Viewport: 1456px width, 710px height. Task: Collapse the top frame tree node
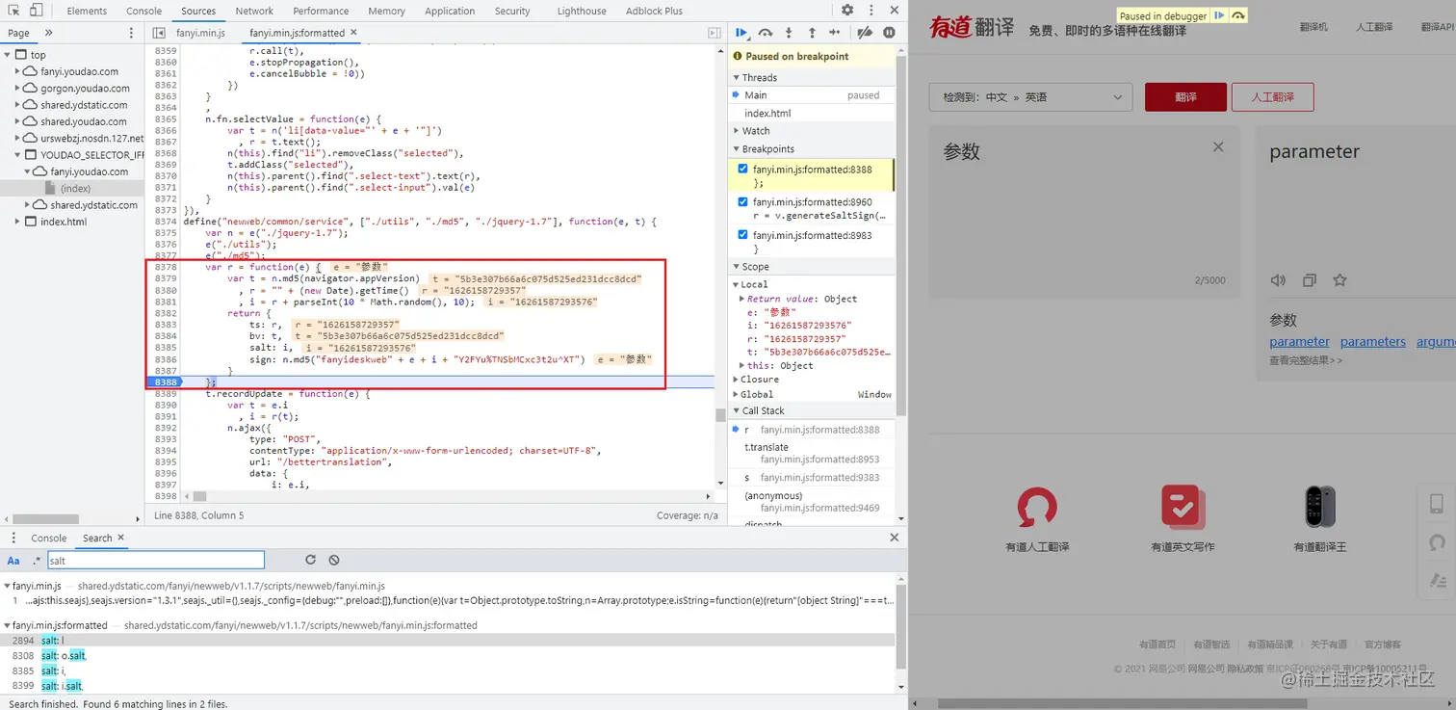click(8, 55)
